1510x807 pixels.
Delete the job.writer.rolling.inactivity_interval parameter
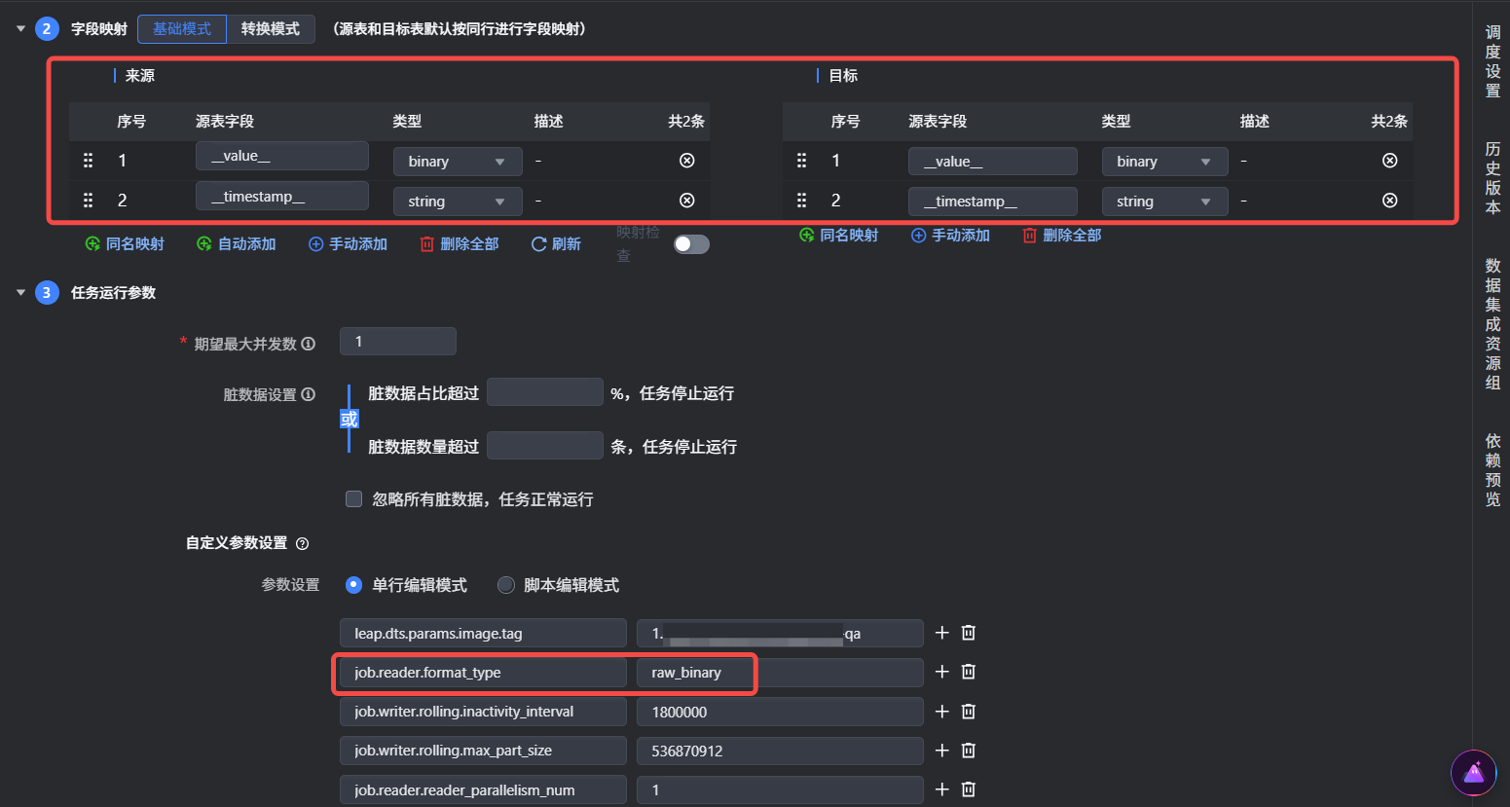click(x=969, y=712)
